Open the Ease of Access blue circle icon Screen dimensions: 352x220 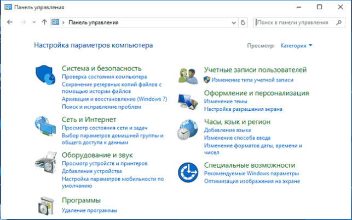click(188, 173)
